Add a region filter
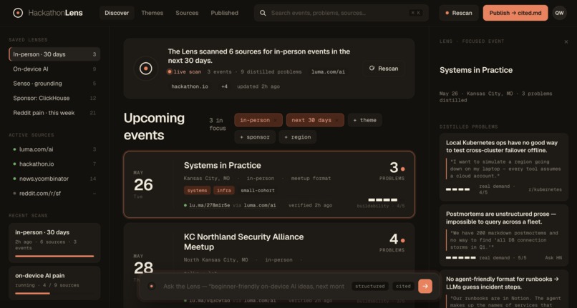The width and height of the screenshot is (577, 308). [298, 137]
